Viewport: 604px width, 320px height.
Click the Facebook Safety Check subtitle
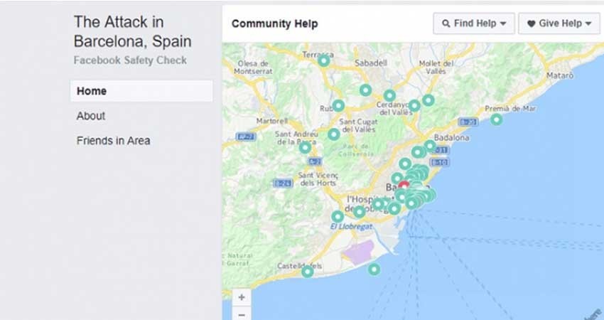[130, 60]
